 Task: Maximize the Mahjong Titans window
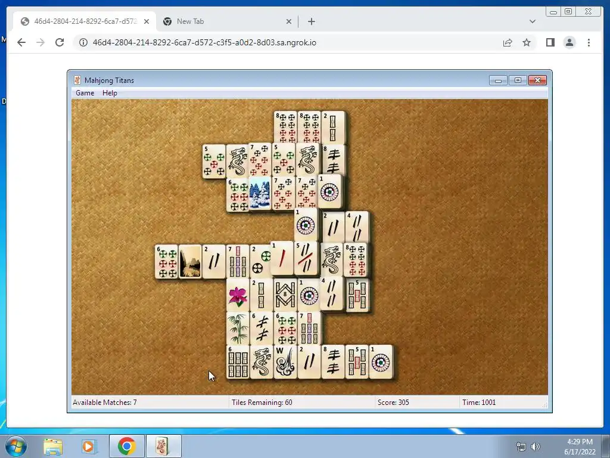point(518,81)
